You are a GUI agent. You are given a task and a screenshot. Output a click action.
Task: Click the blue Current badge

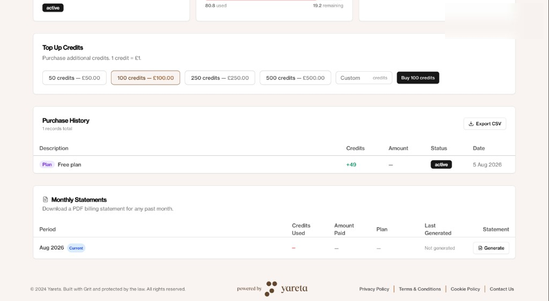tap(76, 248)
